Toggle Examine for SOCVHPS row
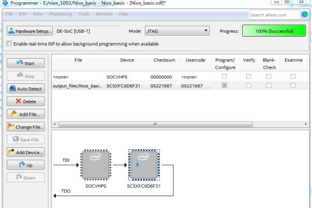 point(293,77)
